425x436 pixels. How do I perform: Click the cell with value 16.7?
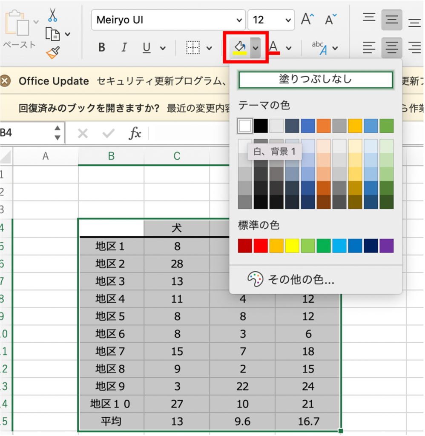tap(308, 422)
